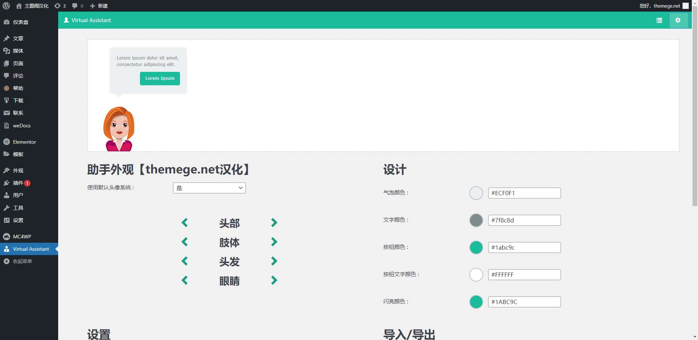Click the right arrow for 头部
The image size is (698, 340).
coord(274,223)
